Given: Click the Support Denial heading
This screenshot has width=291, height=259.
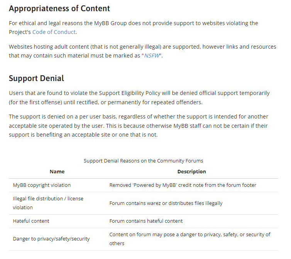Looking at the screenshot, I should pyautogui.click(x=36, y=78).
